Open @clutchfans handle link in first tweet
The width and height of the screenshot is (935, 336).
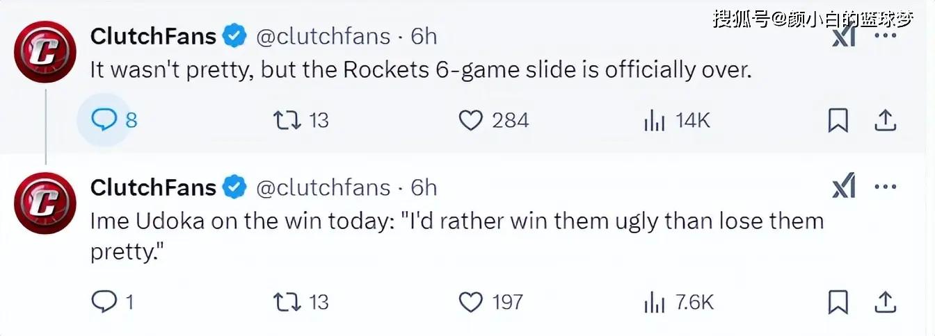[323, 36]
